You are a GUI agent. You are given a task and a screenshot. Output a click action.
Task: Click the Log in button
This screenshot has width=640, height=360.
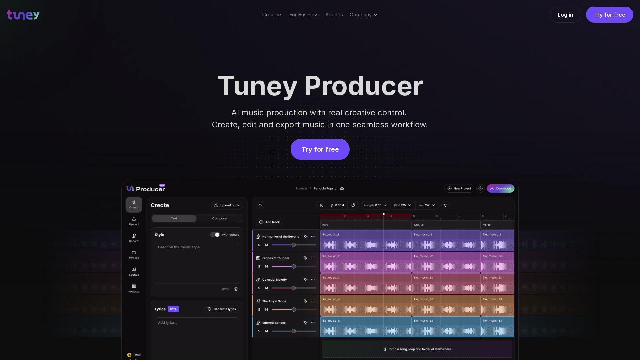(x=565, y=15)
